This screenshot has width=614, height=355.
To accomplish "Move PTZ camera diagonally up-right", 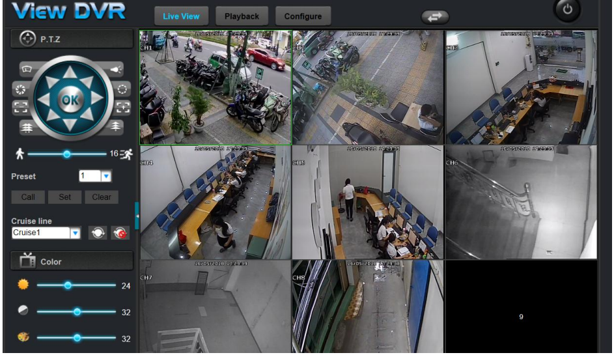I will [87, 81].
